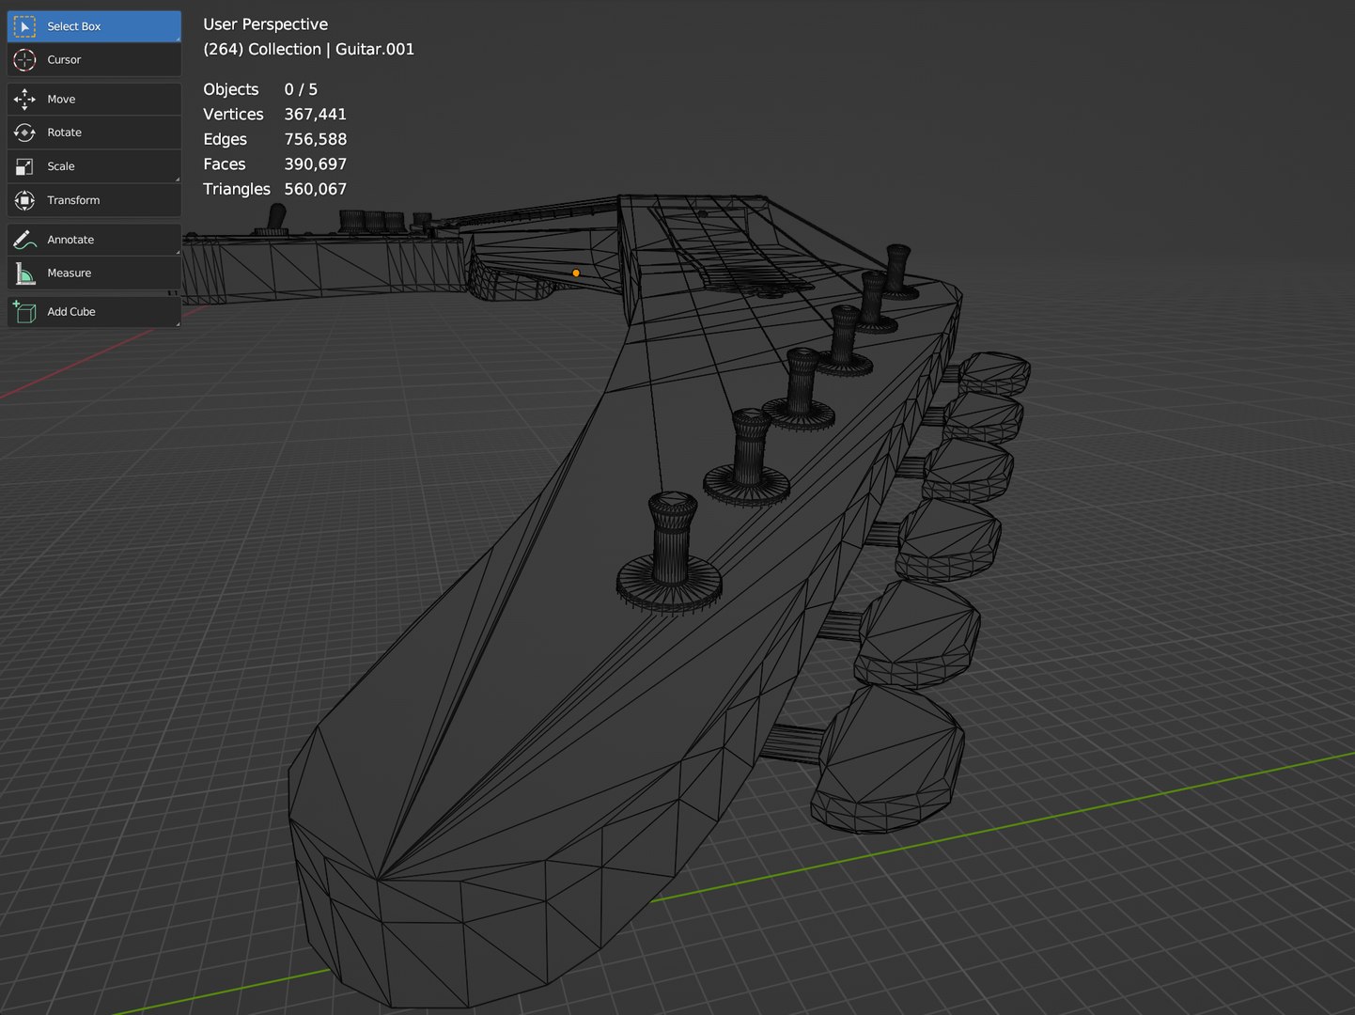The height and width of the screenshot is (1015, 1355).
Task: Click the 'User Perspective' view text
Action: point(265,24)
